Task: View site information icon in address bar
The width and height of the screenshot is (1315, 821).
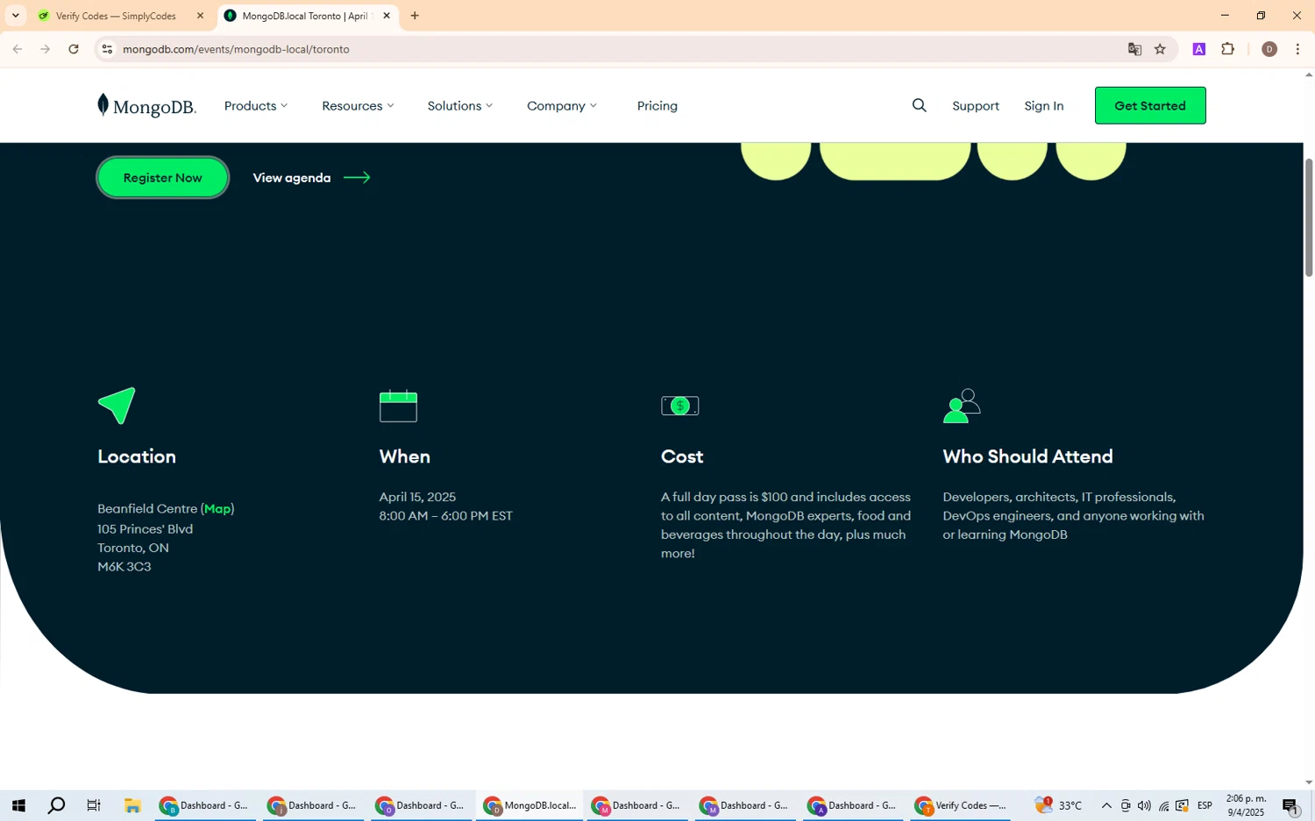Action: tap(107, 49)
